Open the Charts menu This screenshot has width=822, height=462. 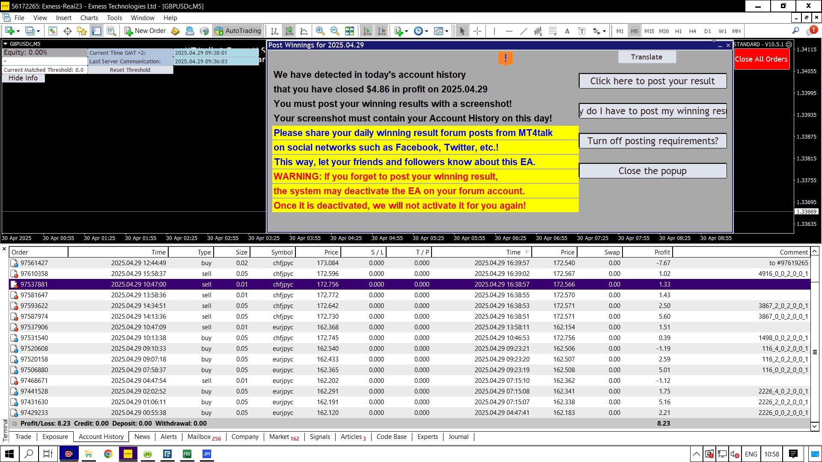[89, 18]
